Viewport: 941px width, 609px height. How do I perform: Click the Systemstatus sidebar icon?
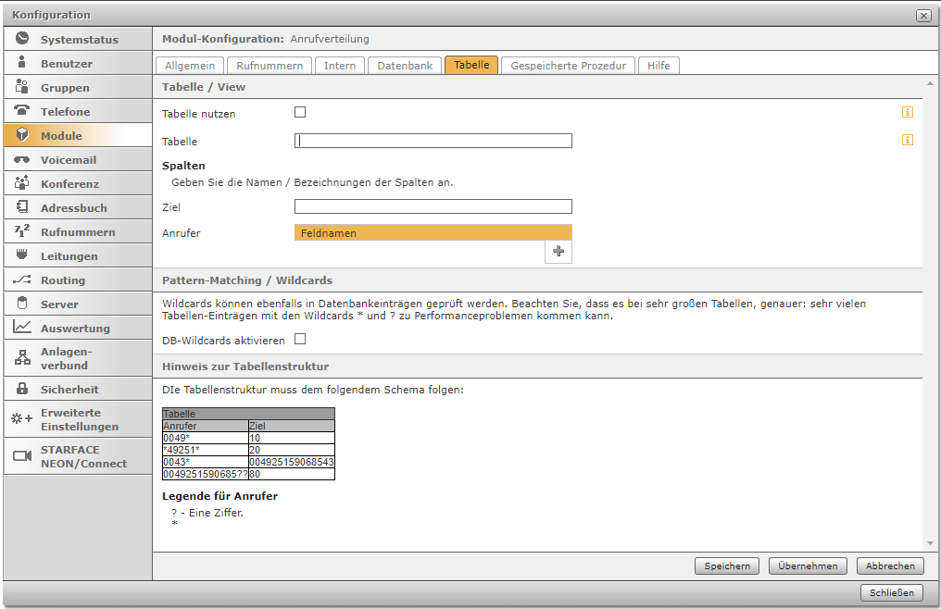22,39
